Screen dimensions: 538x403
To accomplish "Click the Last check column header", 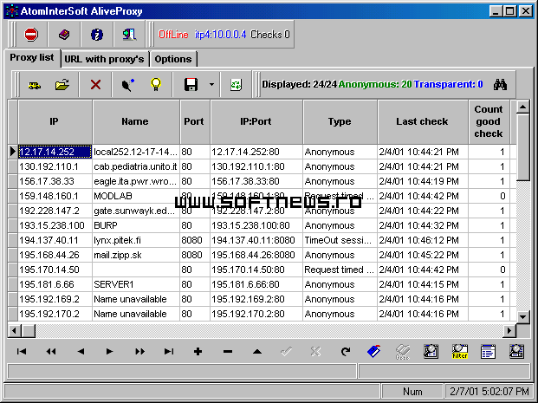I will pyautogui.click(x=423, y=121).
